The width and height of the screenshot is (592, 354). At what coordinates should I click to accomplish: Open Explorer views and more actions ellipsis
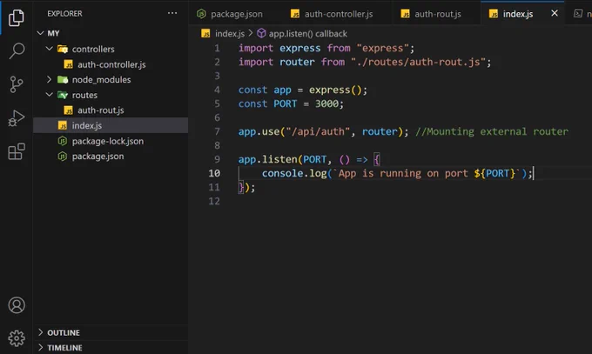click(x=172, y=13)
